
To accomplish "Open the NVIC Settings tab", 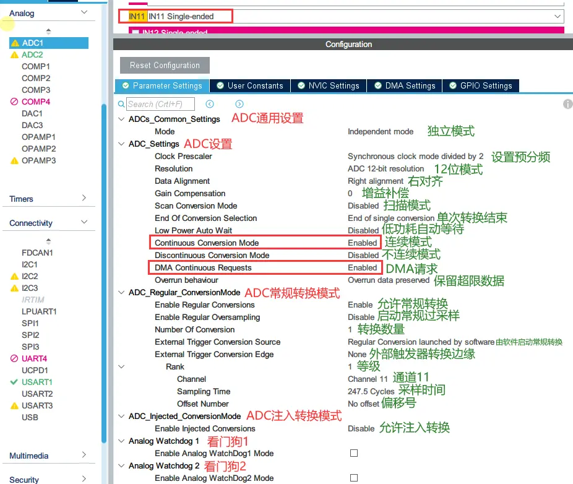I will tap(328, 86).
